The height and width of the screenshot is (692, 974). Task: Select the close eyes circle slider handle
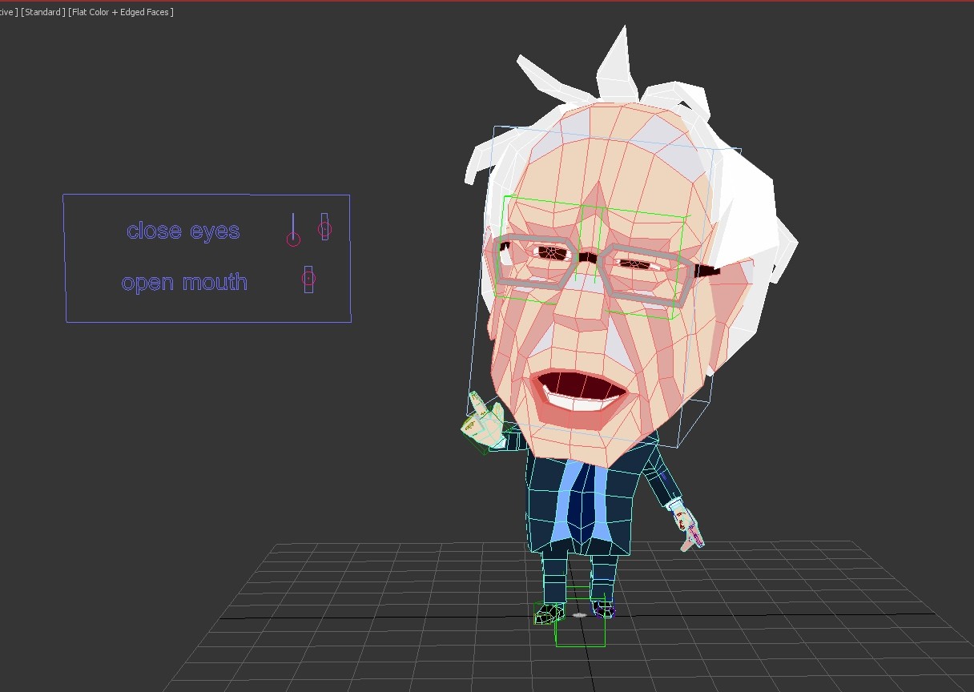pyautogui.click(x=293, y=238)
